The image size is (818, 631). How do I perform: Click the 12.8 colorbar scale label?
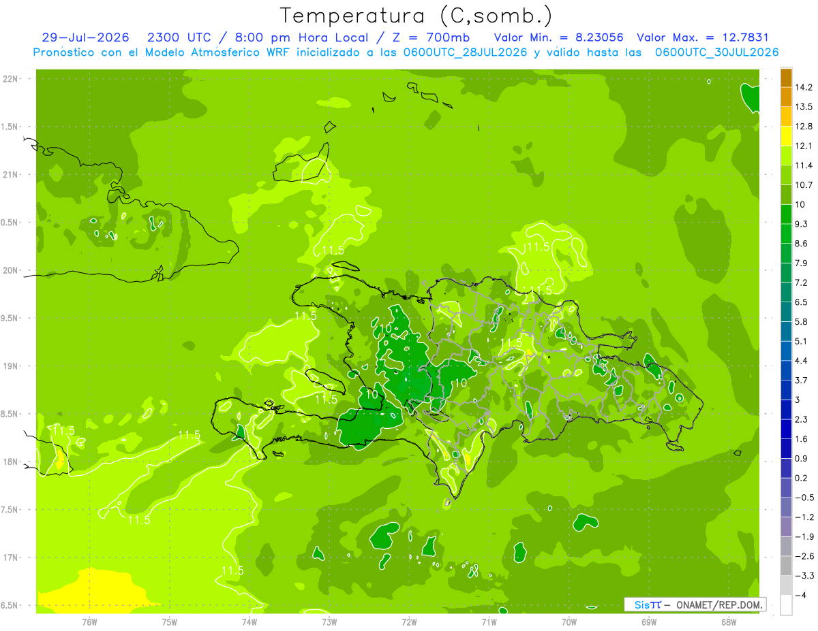[804, 126]
